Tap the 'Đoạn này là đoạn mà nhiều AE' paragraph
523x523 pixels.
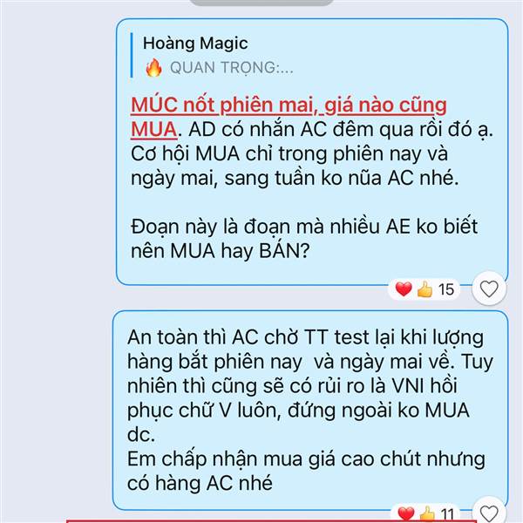304,239
